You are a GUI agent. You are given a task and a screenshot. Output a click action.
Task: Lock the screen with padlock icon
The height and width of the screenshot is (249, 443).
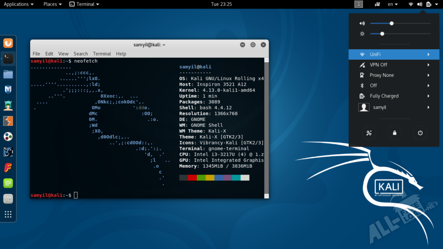(395, 133)
